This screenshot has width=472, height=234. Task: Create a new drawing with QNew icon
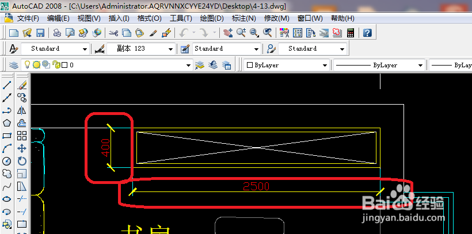point(14,33)
